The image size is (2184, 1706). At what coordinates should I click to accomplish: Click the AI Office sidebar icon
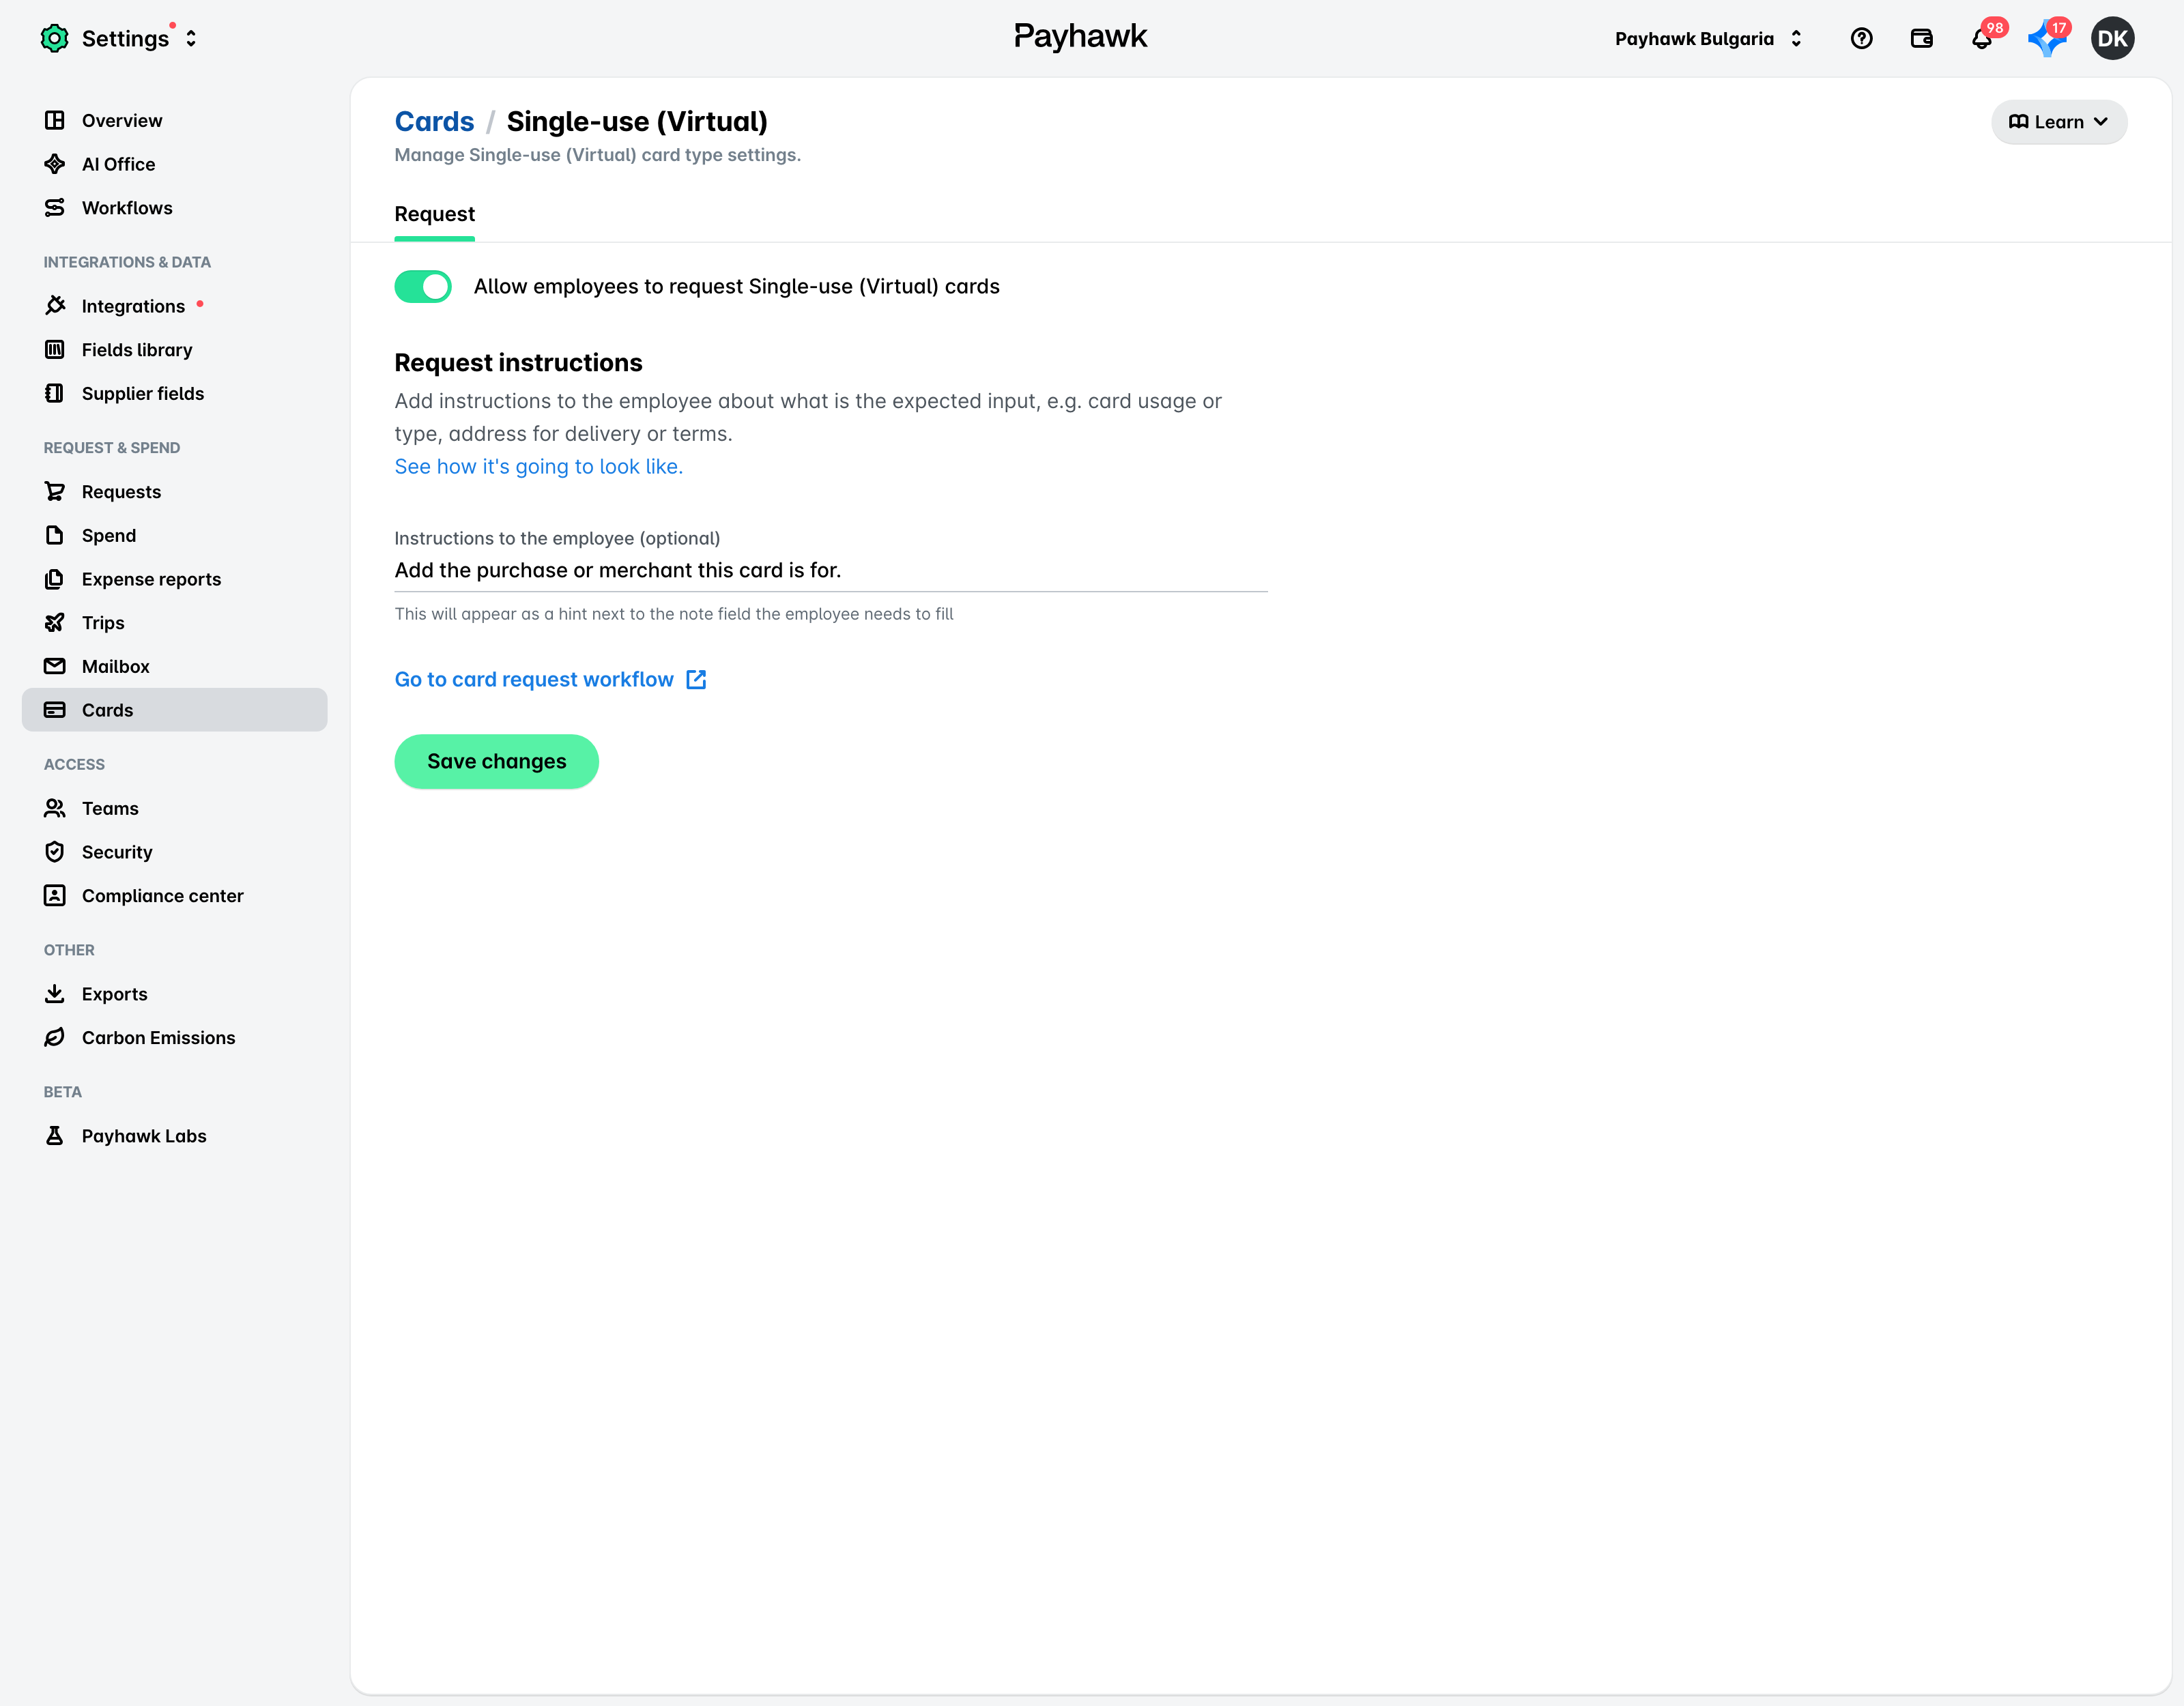tap(54, 164)
